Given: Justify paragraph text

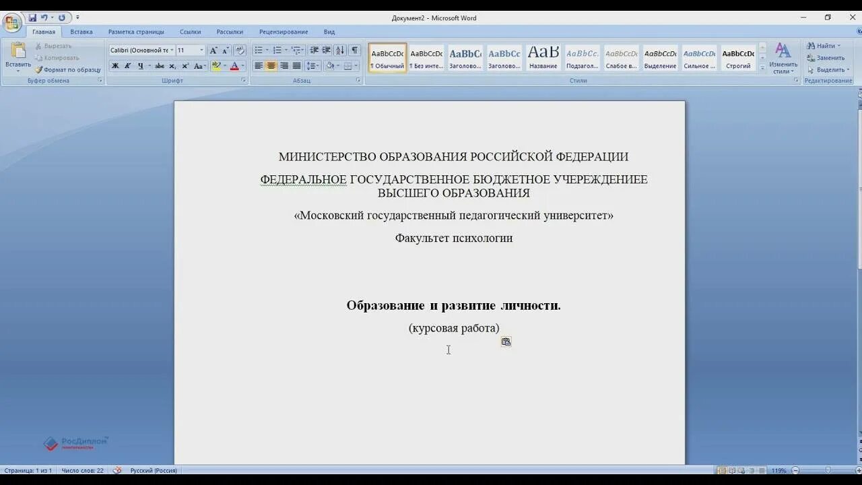Looking at the screenshot, I should click(x=296, y=66).
